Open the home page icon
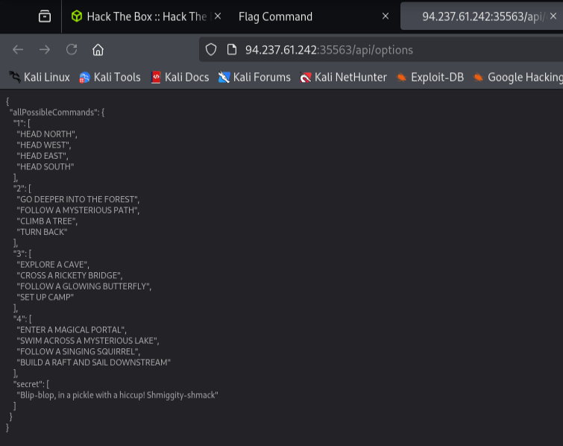This screenshot has width=563, height=446. coord(98,49)
